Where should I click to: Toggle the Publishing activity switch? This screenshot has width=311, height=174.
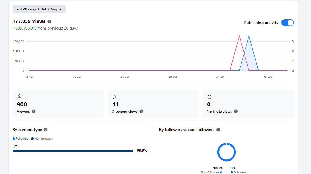coord(288,23)
